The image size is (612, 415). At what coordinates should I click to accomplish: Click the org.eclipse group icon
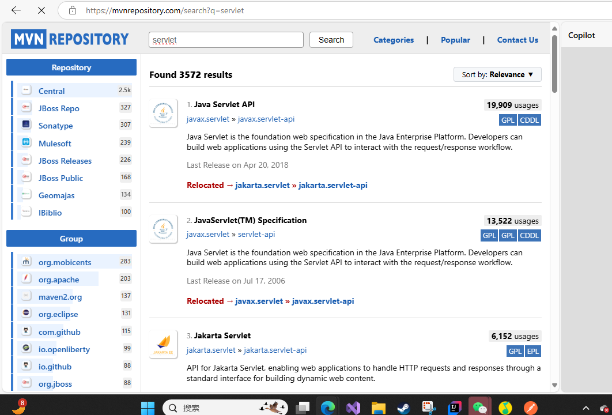[26, 313]
